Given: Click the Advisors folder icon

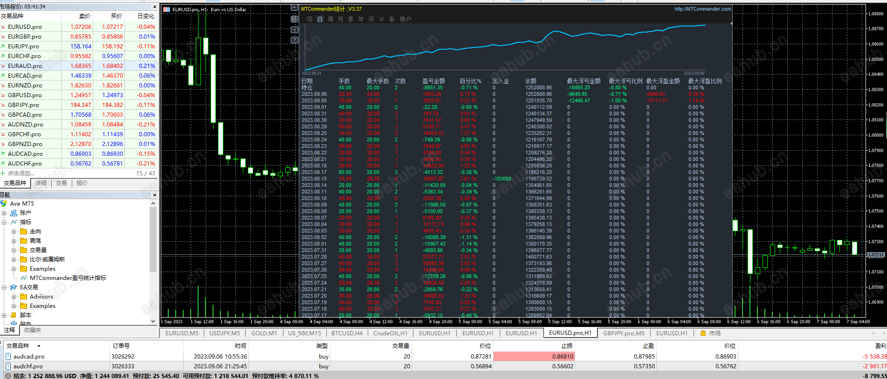Looking at the screenshot, I should tap(24, 296).
